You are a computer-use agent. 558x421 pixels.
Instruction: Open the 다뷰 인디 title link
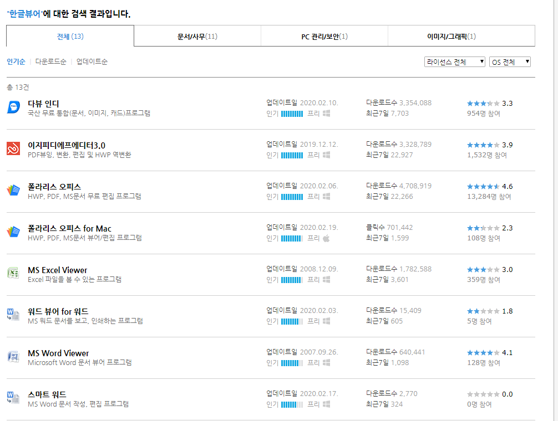(x=43, y=104)
